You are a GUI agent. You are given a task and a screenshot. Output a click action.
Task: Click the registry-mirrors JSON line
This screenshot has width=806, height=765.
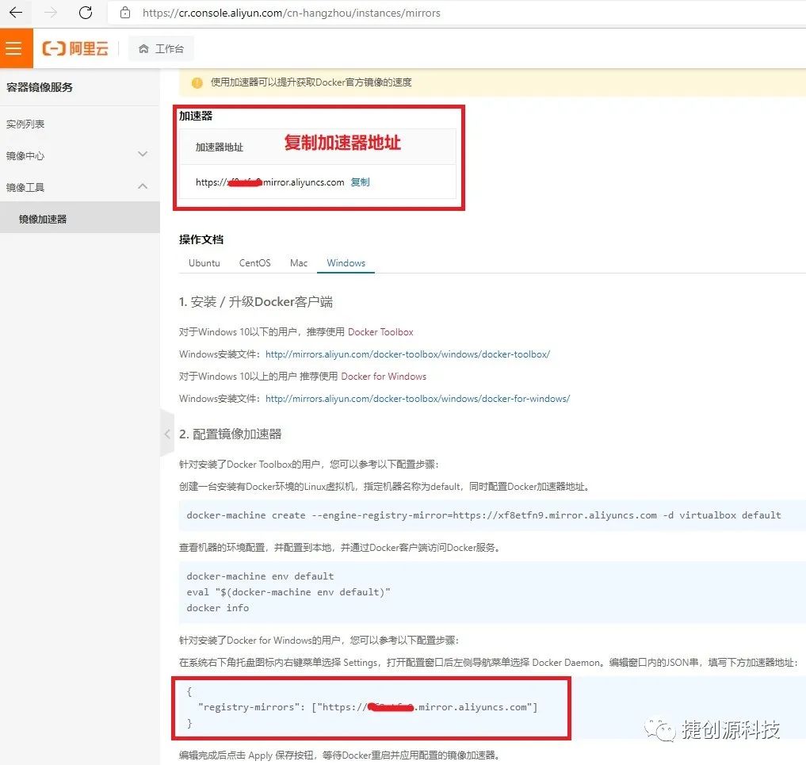click(368, 707)
